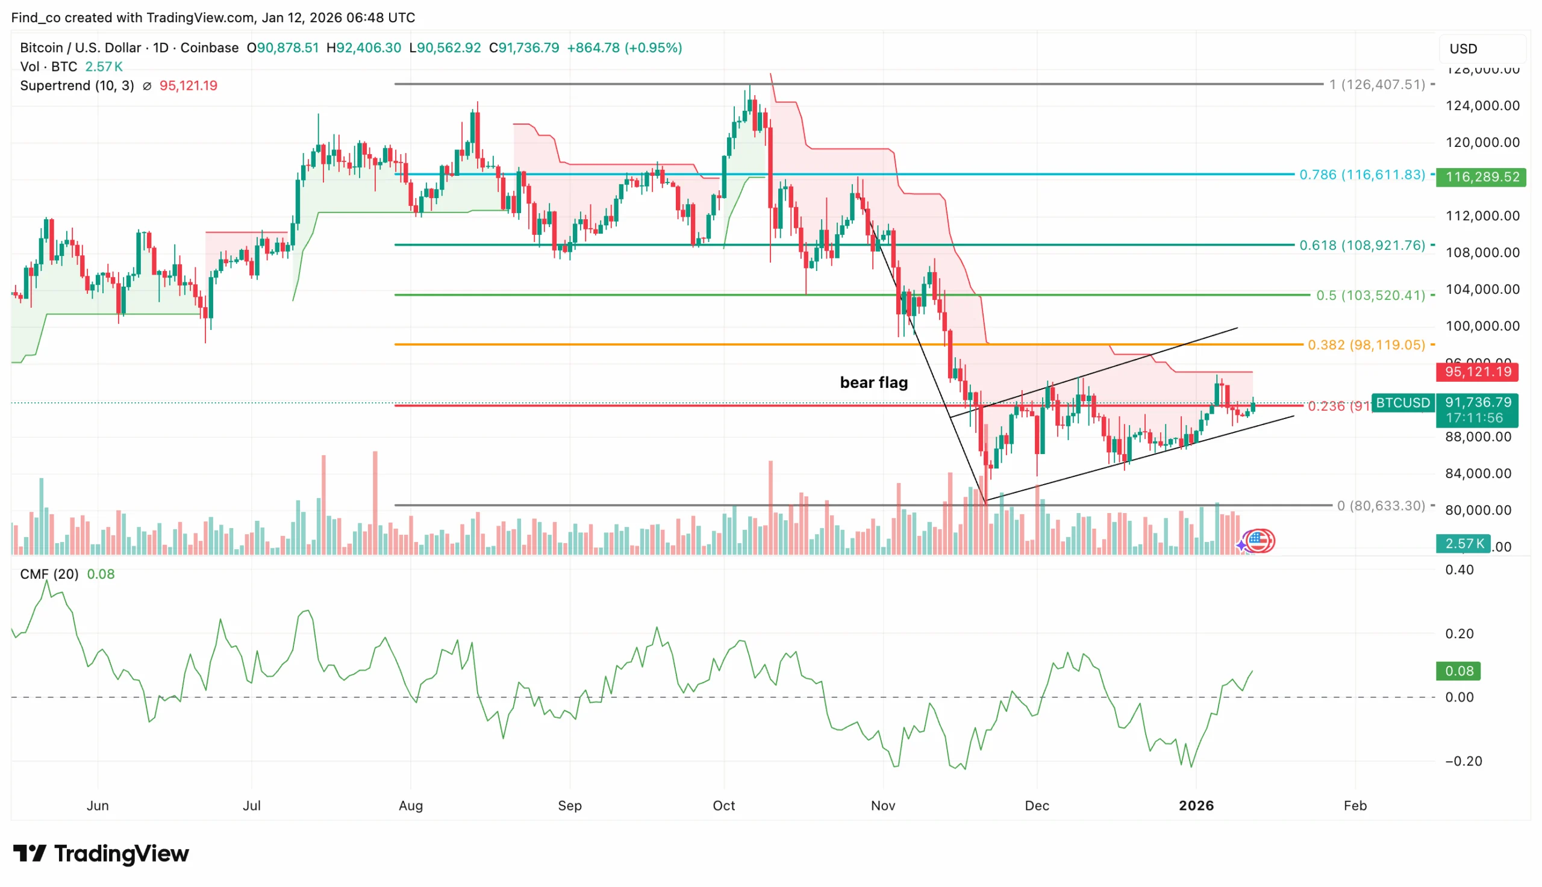Click the high price H92,406.30
Viewport: 1542px width, 887px height.
click(x=364, y=48)
